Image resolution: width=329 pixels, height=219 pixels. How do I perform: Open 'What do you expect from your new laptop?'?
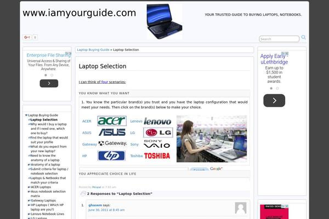[x=48, y=149]
